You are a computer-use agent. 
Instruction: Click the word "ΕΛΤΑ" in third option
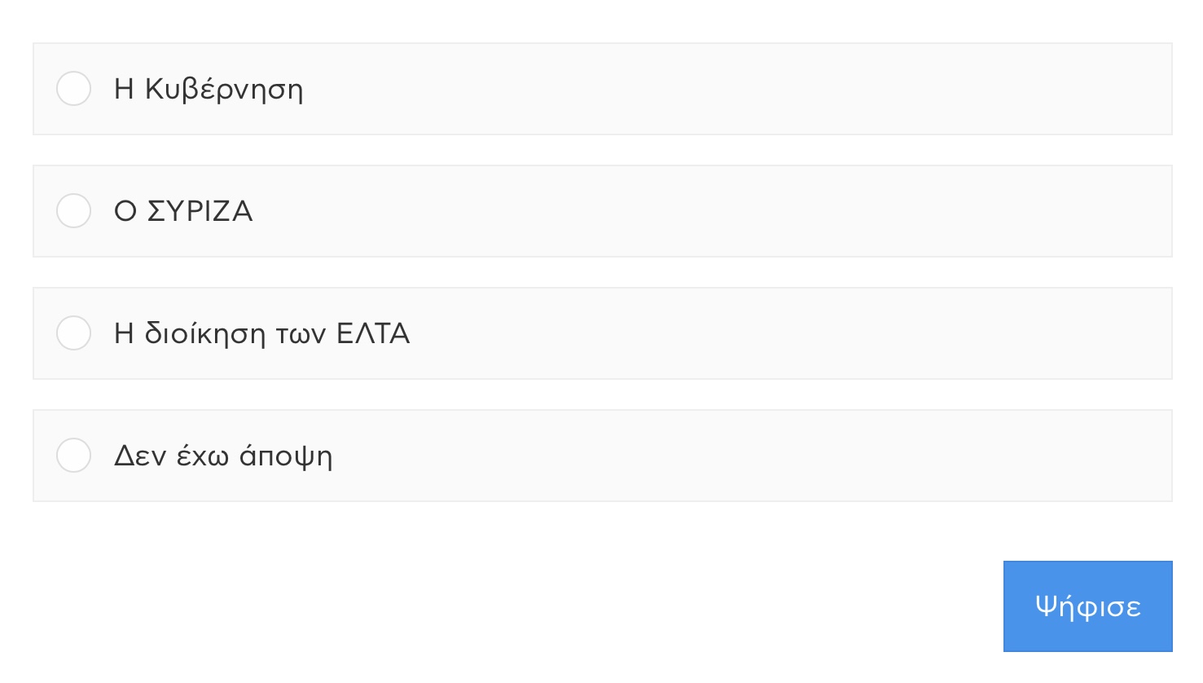pos(373,334)
